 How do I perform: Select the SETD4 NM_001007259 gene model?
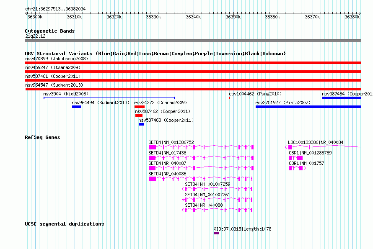217,189
